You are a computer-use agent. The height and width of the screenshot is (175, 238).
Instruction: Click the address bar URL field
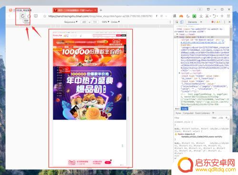pyautogui.click(x=100, y=16)
